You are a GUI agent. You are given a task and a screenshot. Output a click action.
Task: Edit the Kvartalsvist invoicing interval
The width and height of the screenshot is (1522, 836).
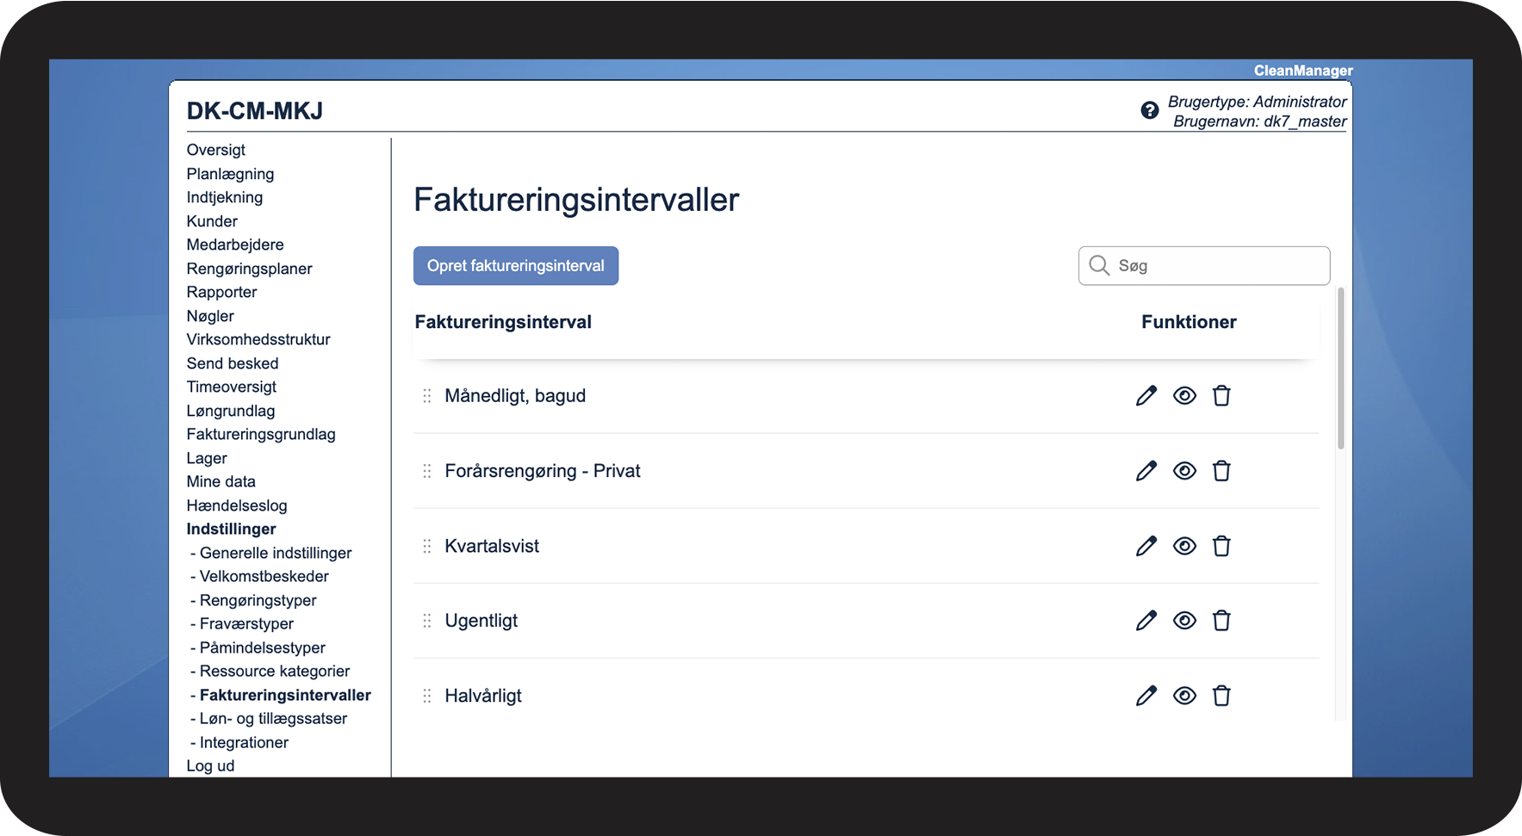1146,546
